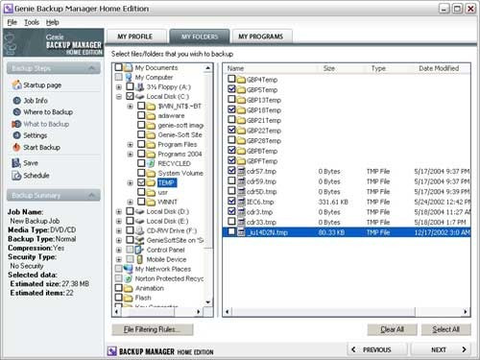Open the Startup page step icon
The height and width of the screenshot is (360, 480).
point(16,85)
